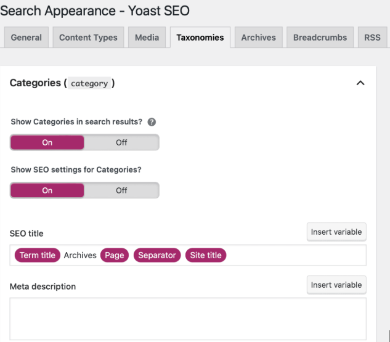Turn off Show Categories in search results

(x=121, y=142)
